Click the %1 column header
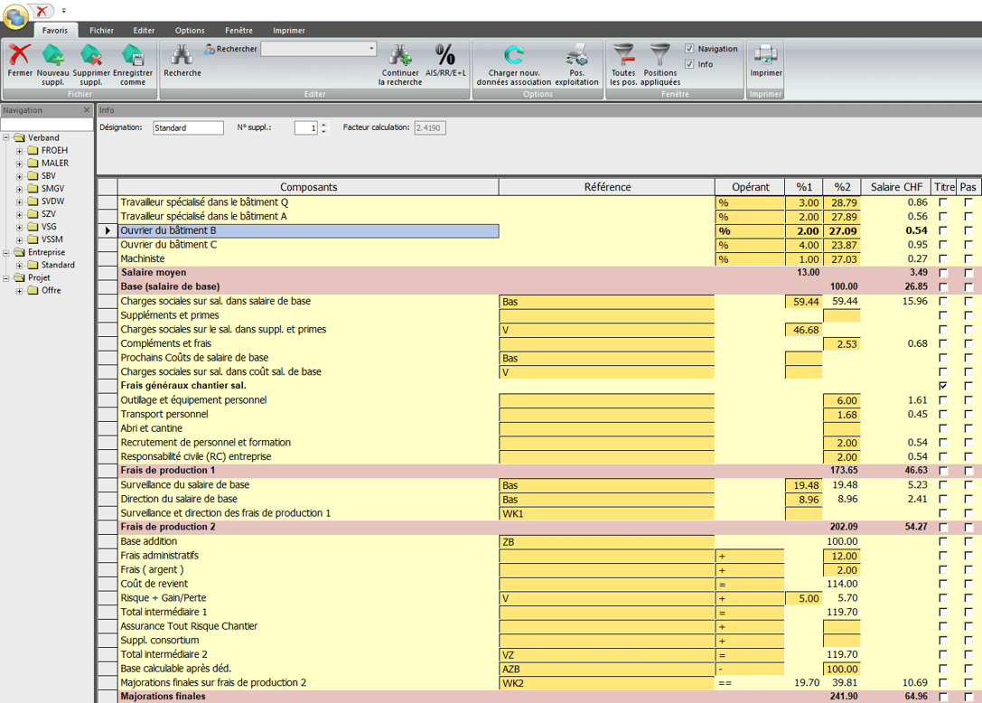The image size is (982, 703). [804, 187]
